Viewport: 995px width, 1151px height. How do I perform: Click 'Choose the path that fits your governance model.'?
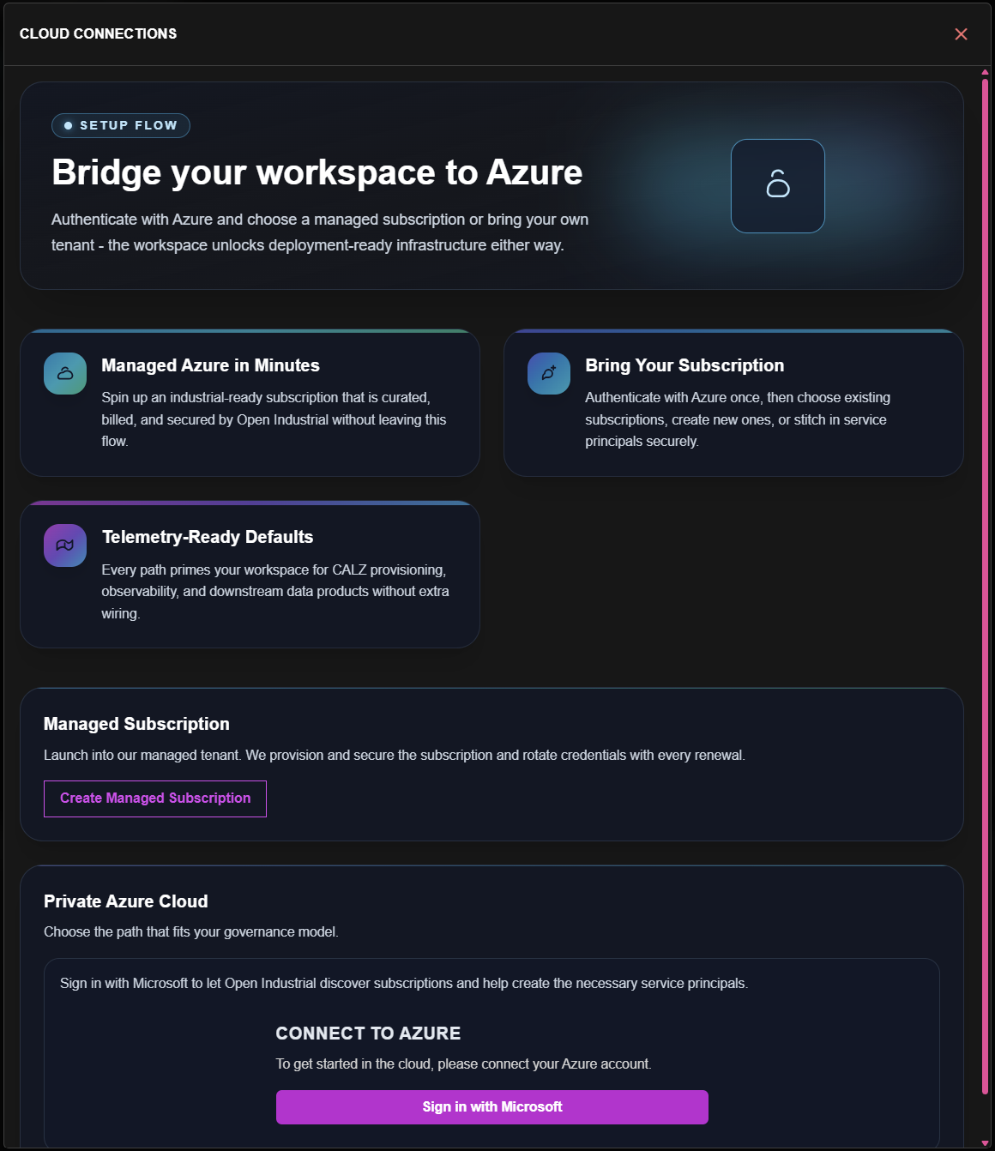[x=191, y=932]
